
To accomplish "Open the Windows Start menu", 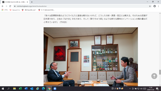I will [3, 89].
